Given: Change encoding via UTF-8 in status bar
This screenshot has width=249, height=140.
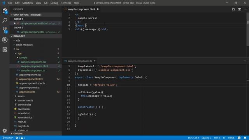Looking at the screenshot, I should 217,138.
